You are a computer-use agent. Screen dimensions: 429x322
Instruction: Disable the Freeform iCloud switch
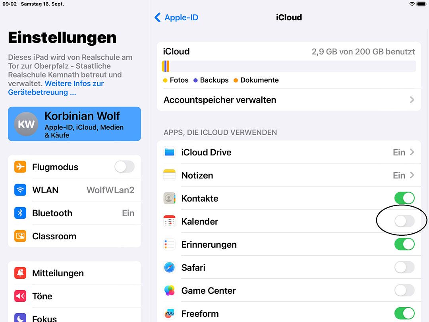tap(404, 313)
